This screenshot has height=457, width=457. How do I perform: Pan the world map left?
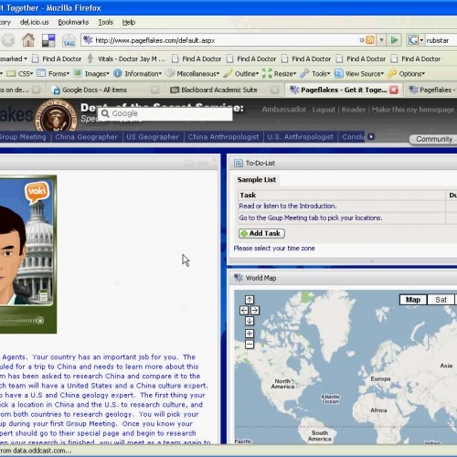[x=244, y=311]
